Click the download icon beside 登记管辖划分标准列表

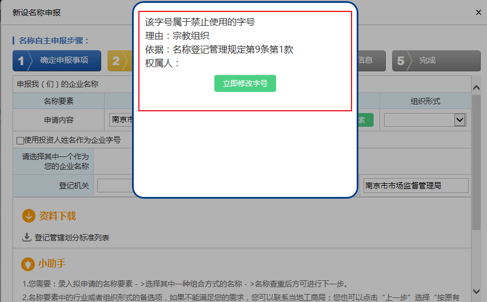(27, 237)
